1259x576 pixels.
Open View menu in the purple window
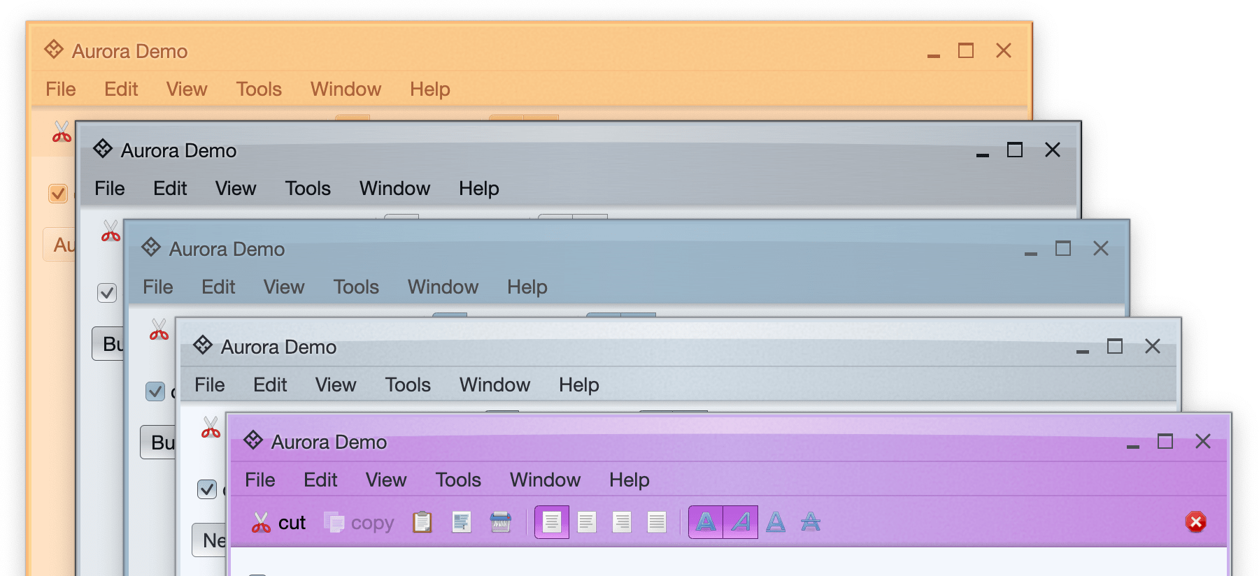pyautogui.click(x=386, y=480)
